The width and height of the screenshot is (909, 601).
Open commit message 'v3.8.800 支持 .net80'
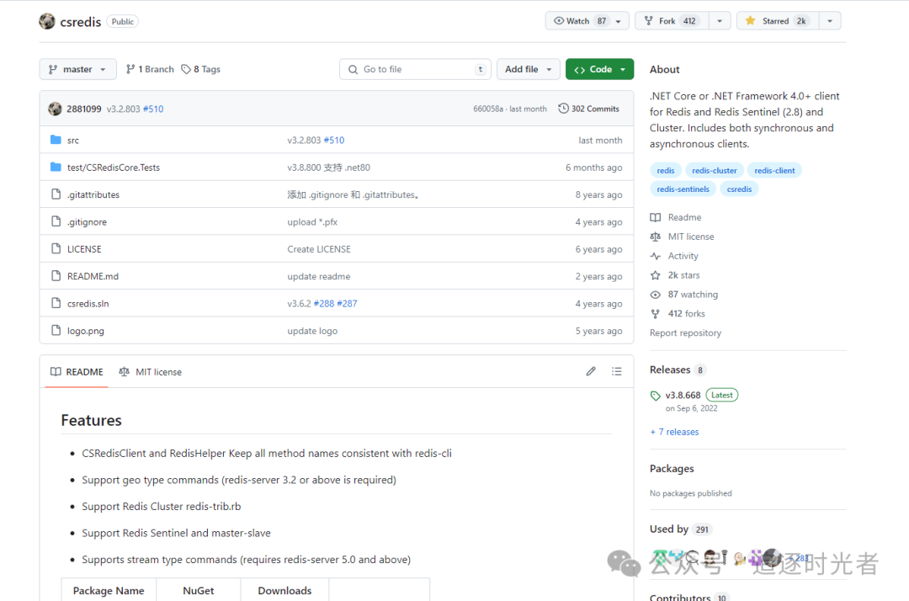(x=329, y=168)
